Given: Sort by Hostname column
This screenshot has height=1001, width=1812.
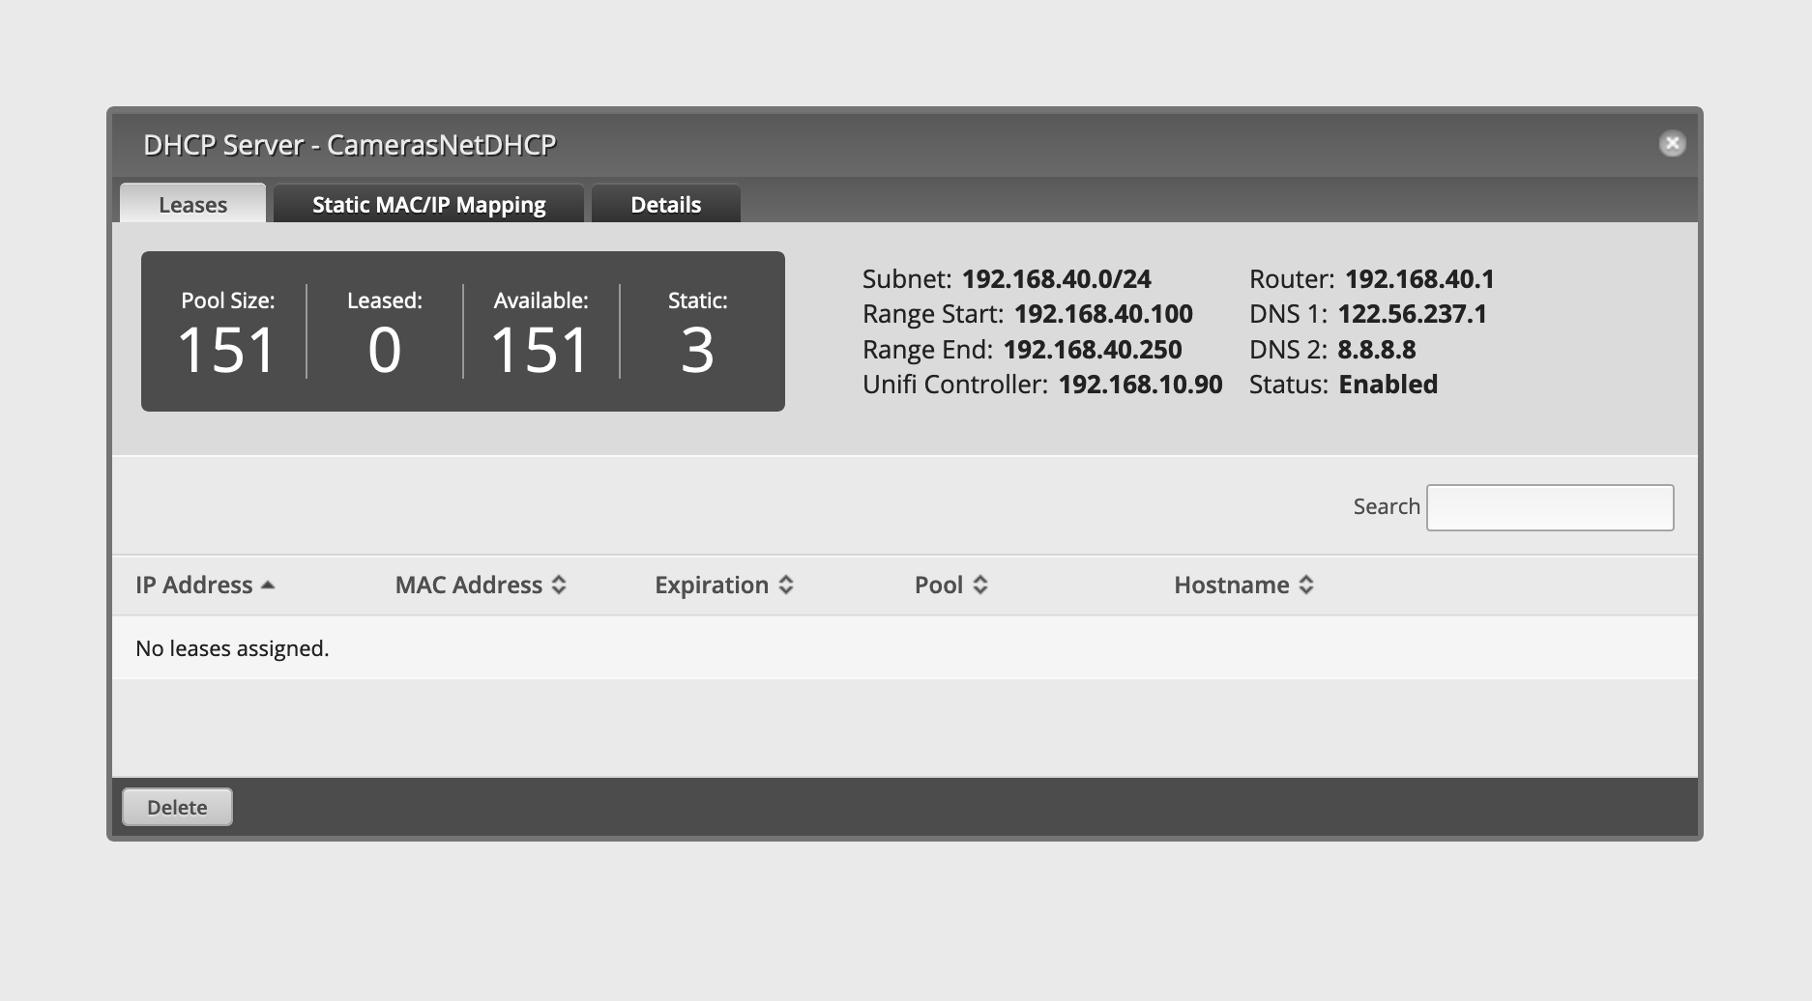Looking at the screenshot, I should pyautogui.click(x=1243, y=585).
